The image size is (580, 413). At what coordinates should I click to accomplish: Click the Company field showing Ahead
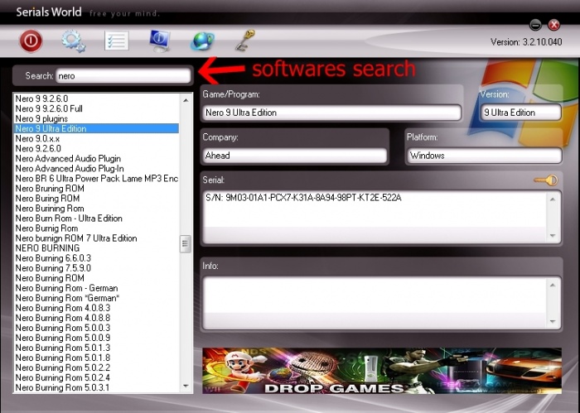point(294,156)
